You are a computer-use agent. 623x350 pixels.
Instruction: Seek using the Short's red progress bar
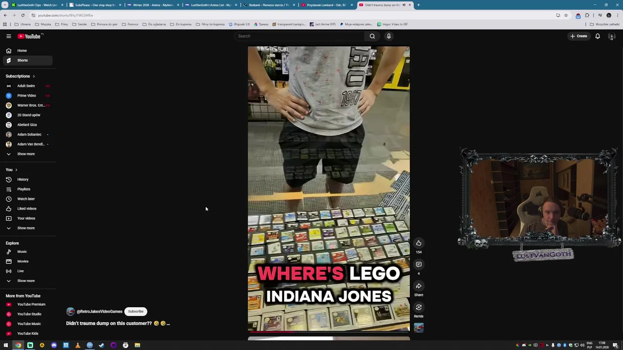pyautogui.click(x=329, y=332)
